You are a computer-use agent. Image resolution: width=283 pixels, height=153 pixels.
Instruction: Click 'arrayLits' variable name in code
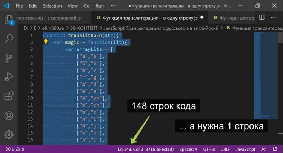(89, 49)
